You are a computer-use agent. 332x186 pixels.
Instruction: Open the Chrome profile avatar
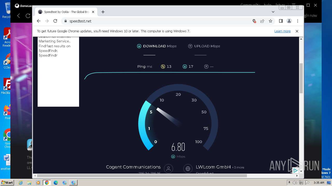(289, 21)
